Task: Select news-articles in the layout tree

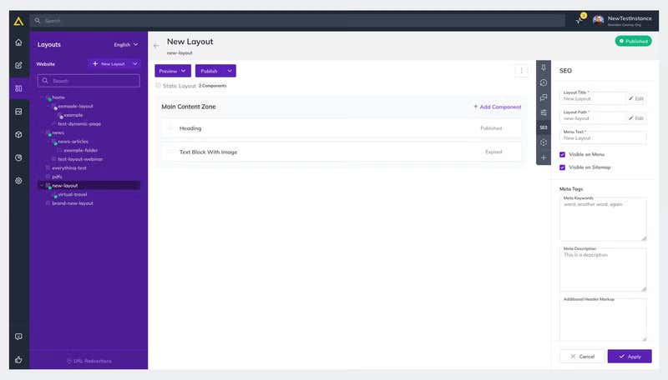Action: (x=73, y=142)
